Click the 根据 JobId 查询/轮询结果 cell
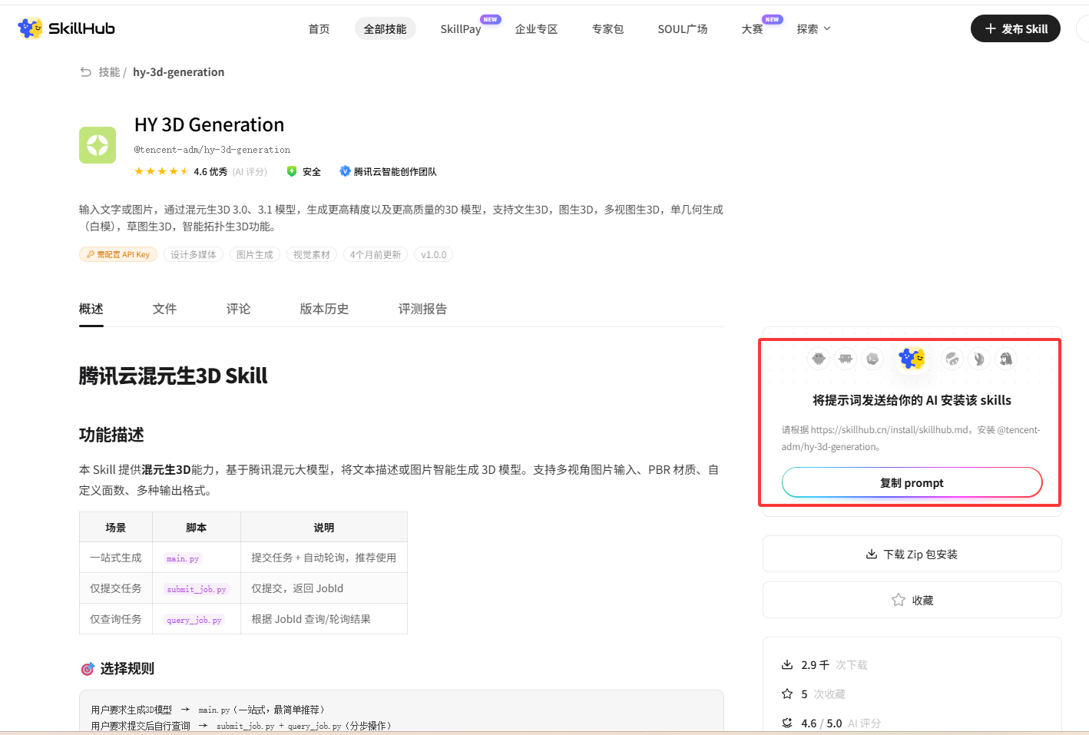This screenshot has width=1089, height=735. pos(324,619)
